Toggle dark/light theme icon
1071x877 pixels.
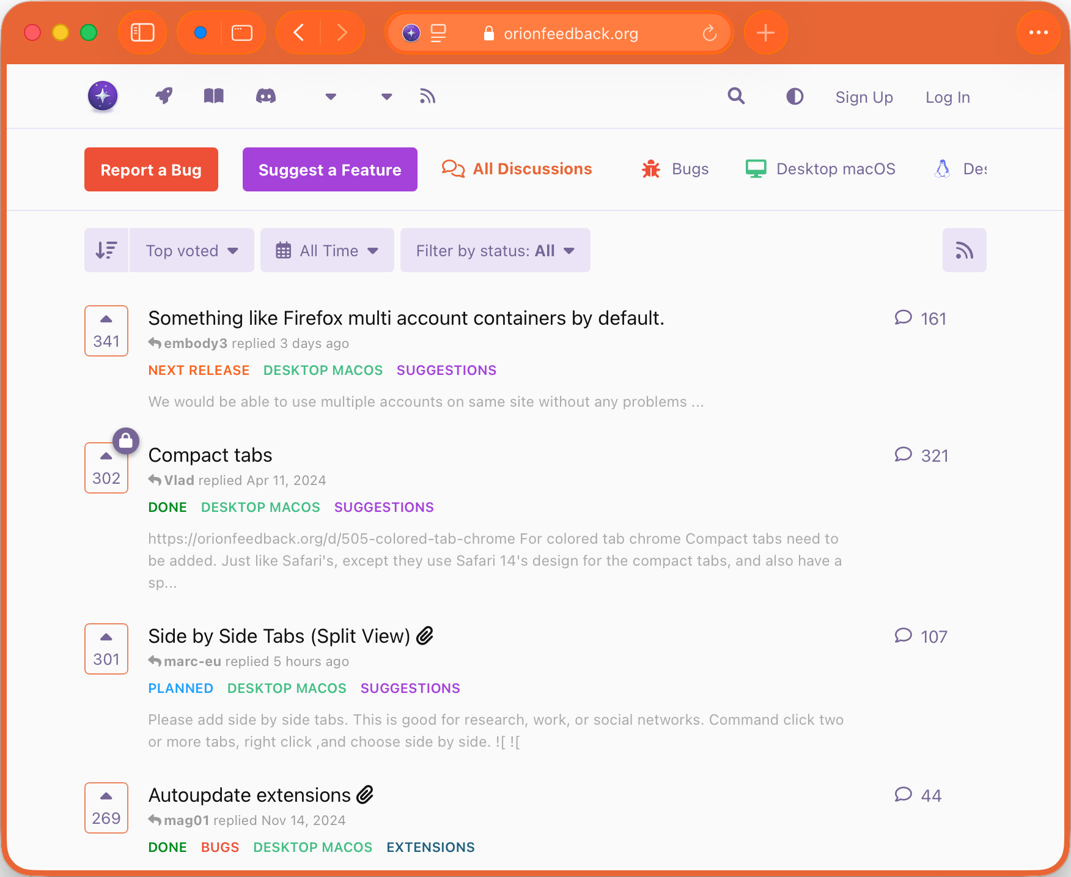[795, 96]
